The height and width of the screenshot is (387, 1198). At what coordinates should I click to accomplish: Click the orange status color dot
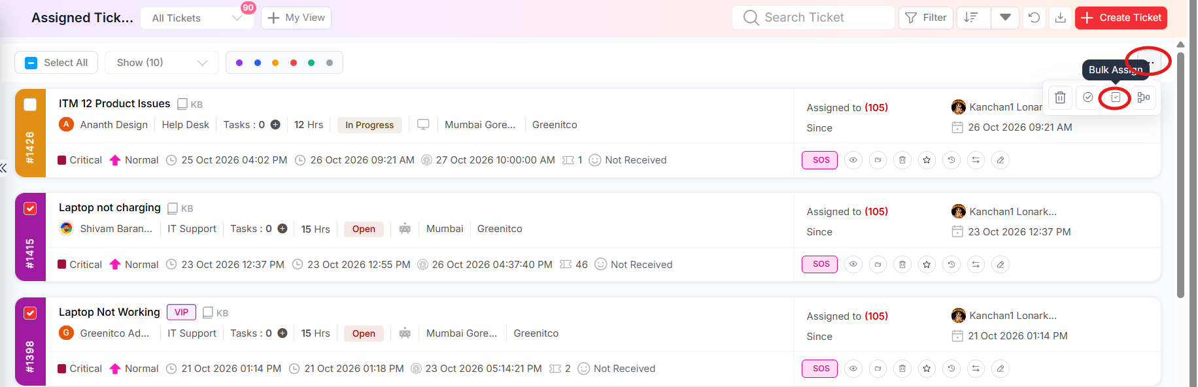(x=275, y=63)
